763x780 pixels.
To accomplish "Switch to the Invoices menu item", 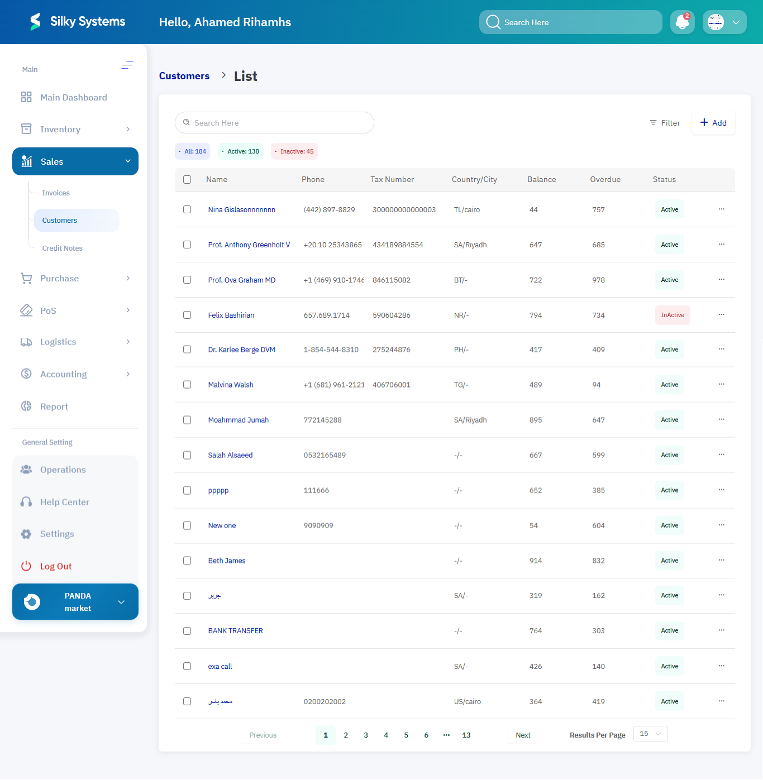I will coord(55,193).
